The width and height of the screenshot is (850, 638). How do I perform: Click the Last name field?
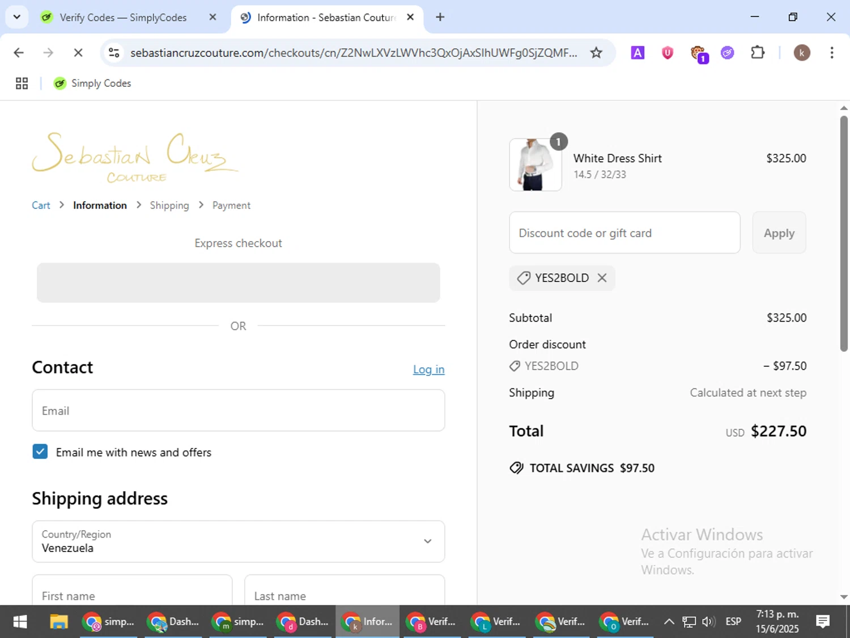pos(345,590)
